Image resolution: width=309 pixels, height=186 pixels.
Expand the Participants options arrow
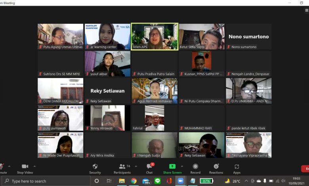click(x=136, y=166)
